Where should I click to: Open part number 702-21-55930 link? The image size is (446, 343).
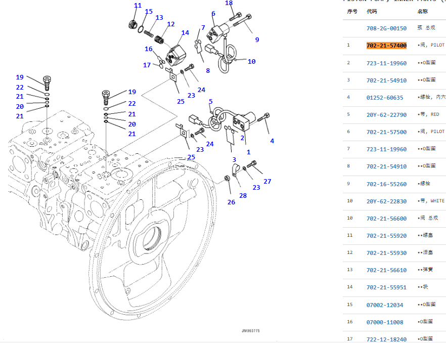(386, 253)
